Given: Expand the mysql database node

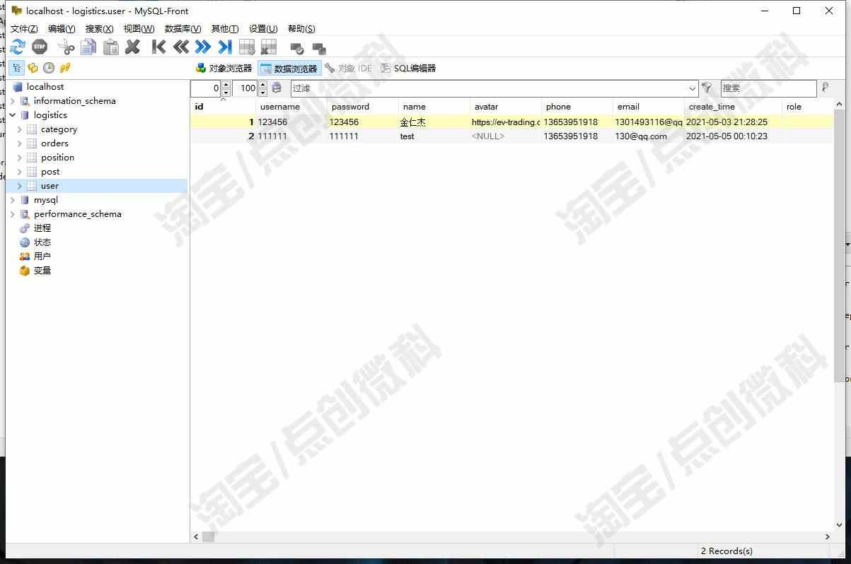Looking at the screenshot, I should [12, 200].
